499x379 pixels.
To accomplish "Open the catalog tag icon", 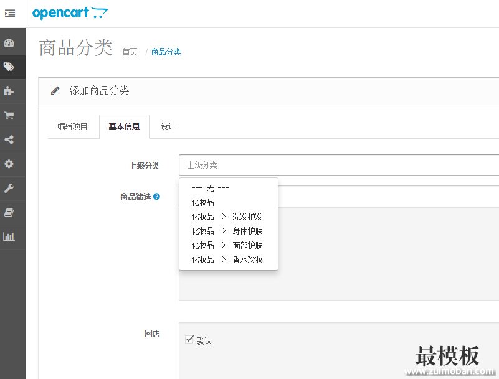I will [x=9, y=67].
